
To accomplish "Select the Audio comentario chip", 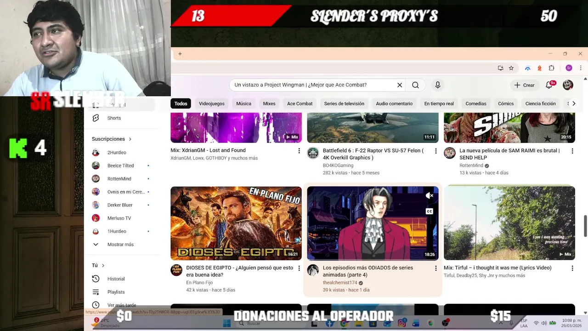I will coord(394,103).
